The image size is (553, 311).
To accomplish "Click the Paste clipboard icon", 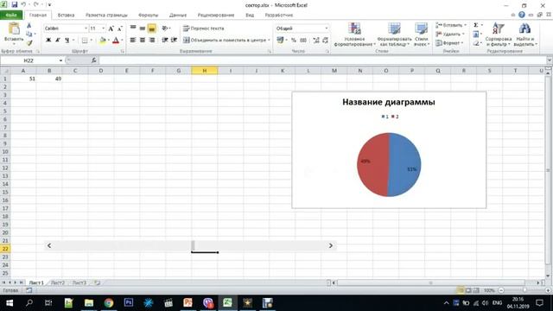I will pyautogui.click(x=14, y=29).
